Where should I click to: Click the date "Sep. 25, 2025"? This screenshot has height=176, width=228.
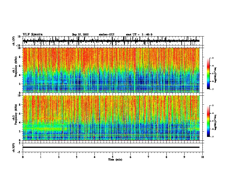click(x=80, y=35)
